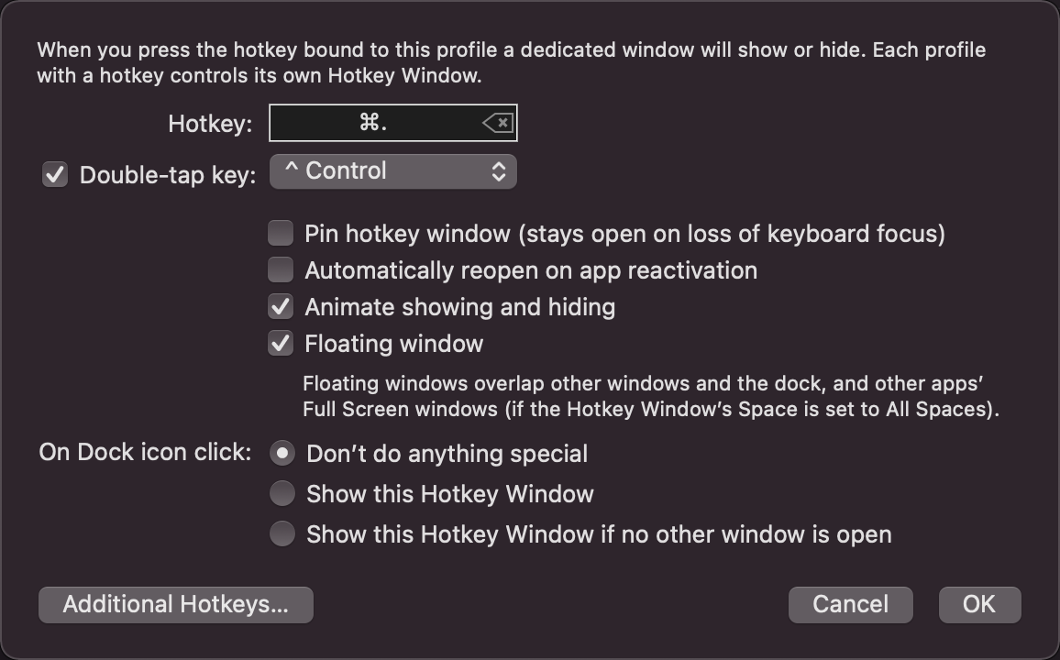Open the ^ Control double-tap key dropdown

(392, 171)
